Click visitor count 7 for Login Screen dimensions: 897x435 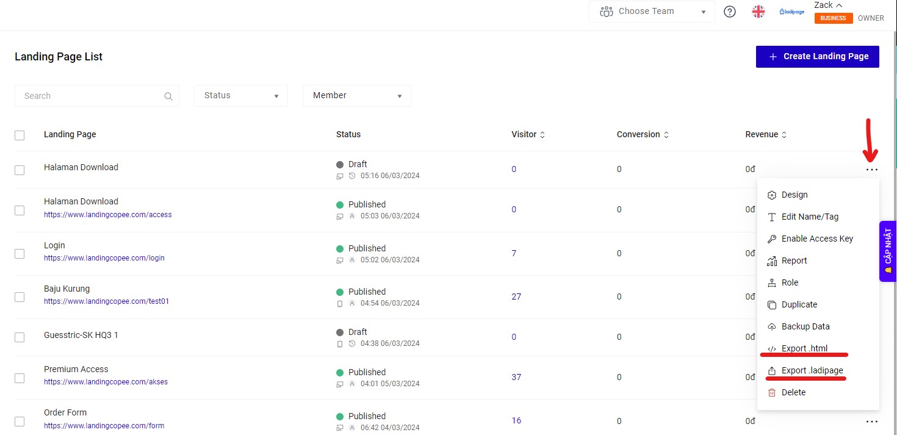(x=514, y=254)
